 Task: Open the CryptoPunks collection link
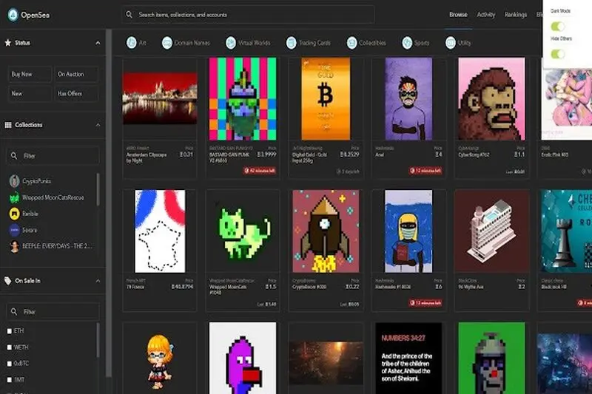[36, 181]
